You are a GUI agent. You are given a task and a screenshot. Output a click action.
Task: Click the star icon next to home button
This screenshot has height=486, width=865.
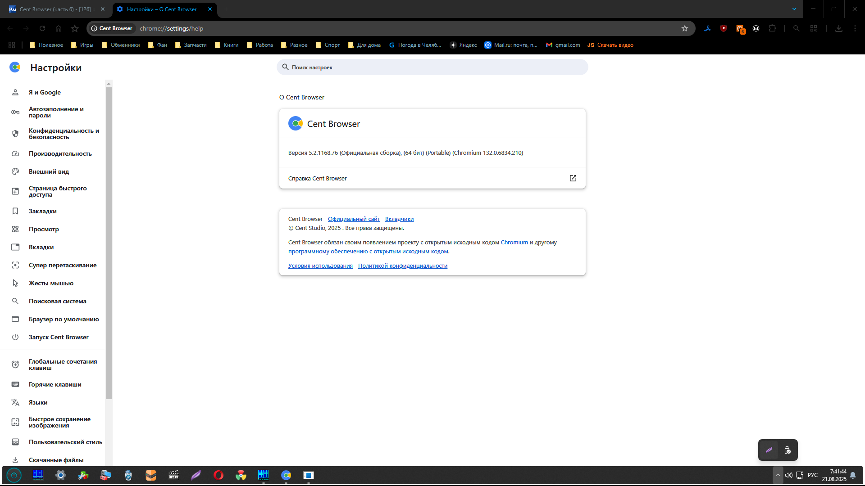tap(75, 28)
